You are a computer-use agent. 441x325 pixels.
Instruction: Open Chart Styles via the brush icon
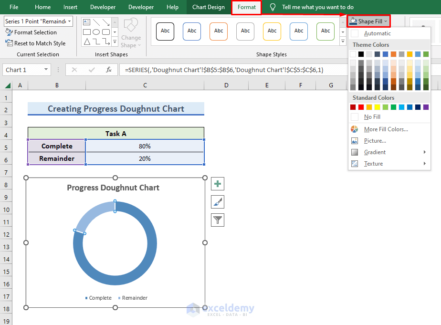click(217, 201)
